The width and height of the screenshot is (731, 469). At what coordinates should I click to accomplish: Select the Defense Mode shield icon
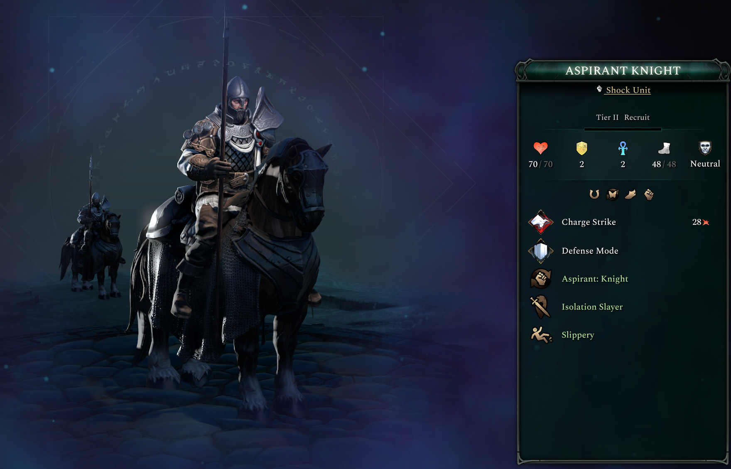[x=540, y=251]
